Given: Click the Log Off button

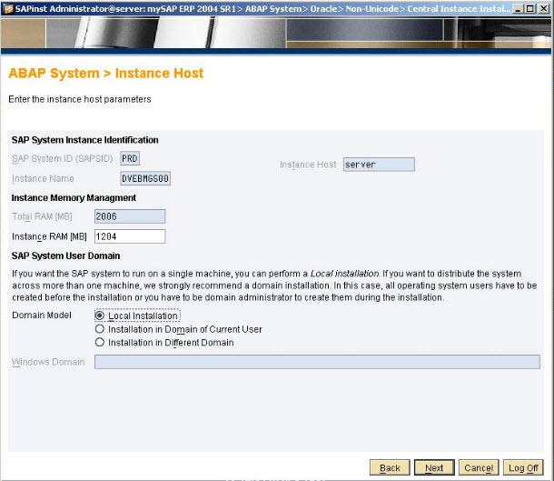Looking at the screenshot, I should tap(523, 468).
